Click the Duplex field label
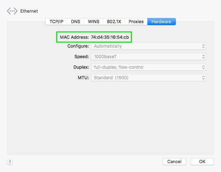Screen dimensions: 221x172 81,67
